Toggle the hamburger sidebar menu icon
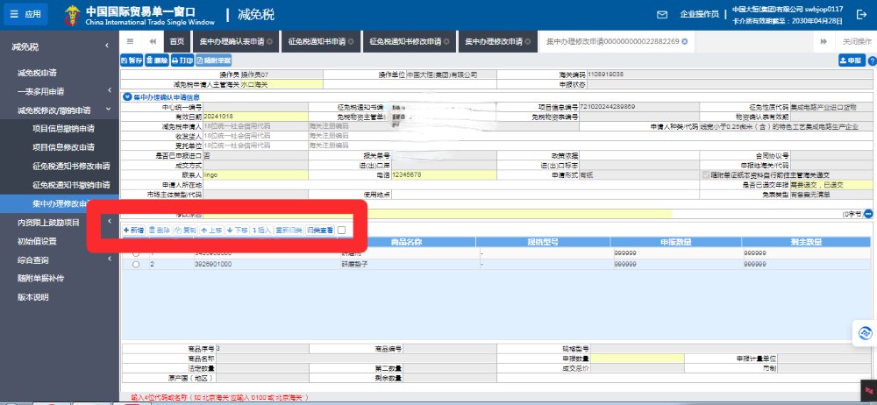This screenshot has width=877, height=405. coord(130,41)
